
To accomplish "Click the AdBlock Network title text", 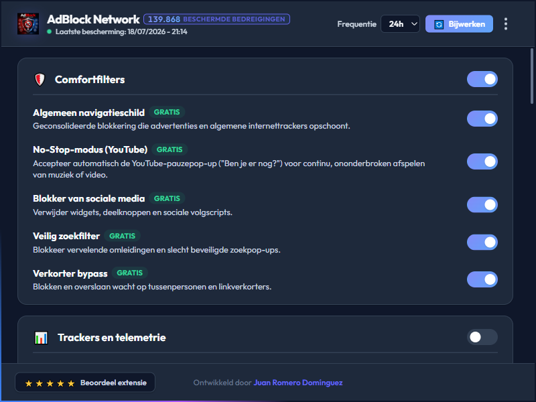I will (93, 19).
